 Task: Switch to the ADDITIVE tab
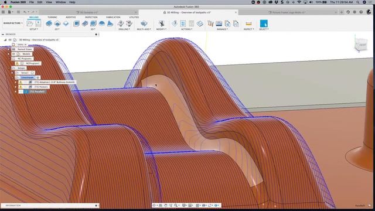(71, 17)
